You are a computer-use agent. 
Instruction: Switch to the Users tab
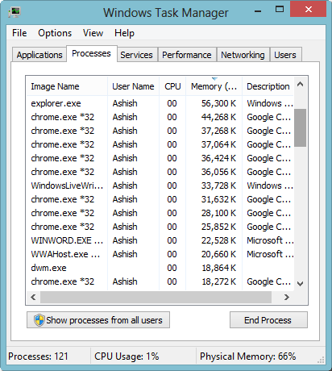click(285, 55)
